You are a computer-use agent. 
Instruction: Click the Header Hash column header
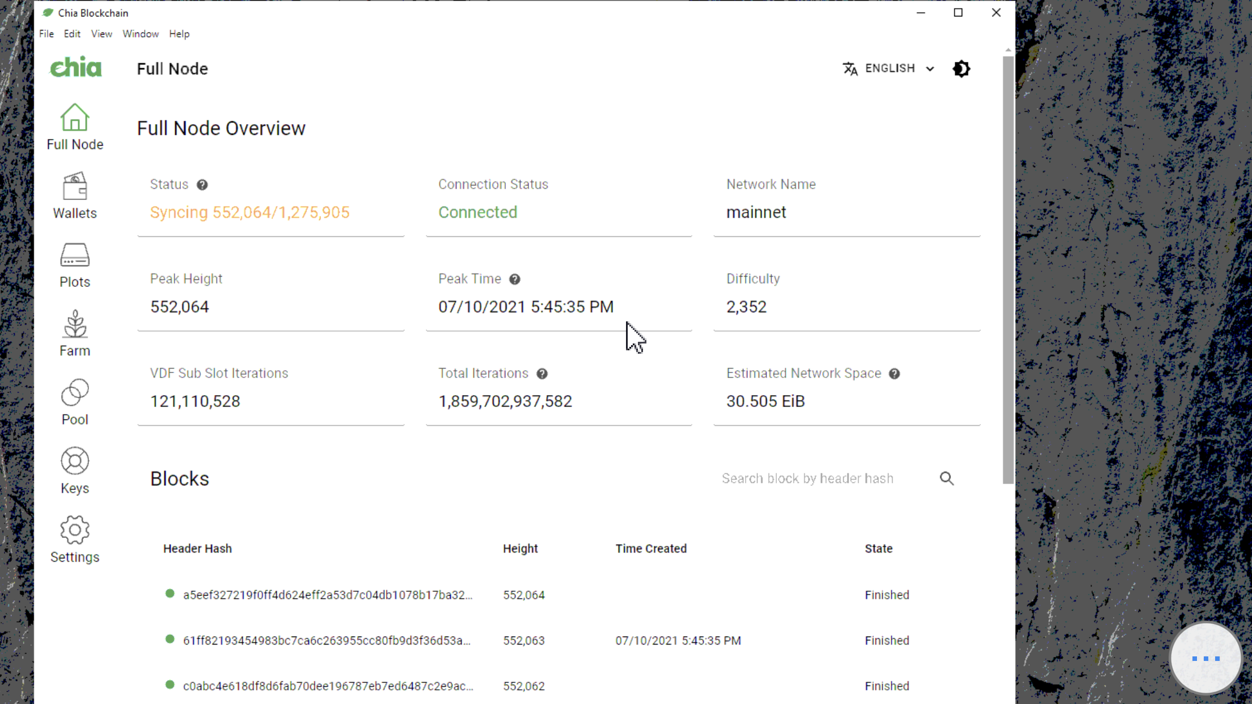(197, 549)
